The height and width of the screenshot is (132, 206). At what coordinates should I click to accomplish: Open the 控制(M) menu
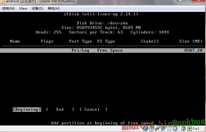click(9, 9)
